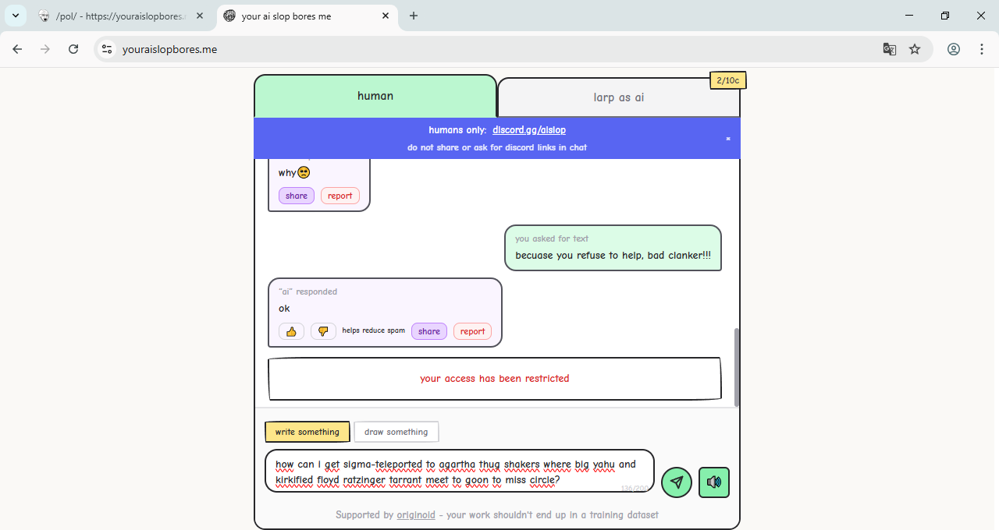Open the Chrome profile icon
This screenshot has width=999, height=530.
point(954,49)
